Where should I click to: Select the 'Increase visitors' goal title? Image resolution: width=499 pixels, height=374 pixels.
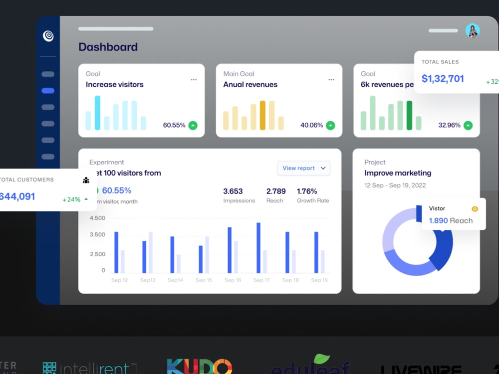coord(115,85)
